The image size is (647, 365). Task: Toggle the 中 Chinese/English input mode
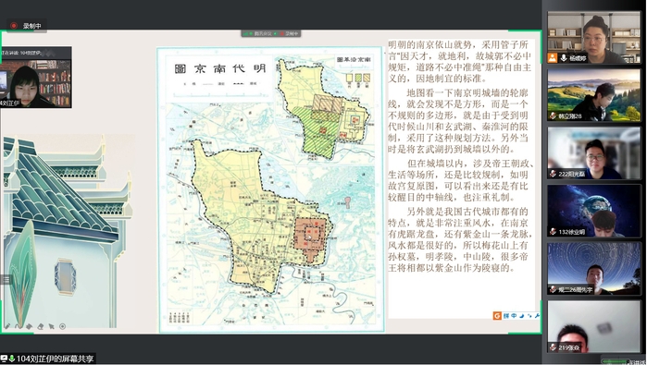514,316
